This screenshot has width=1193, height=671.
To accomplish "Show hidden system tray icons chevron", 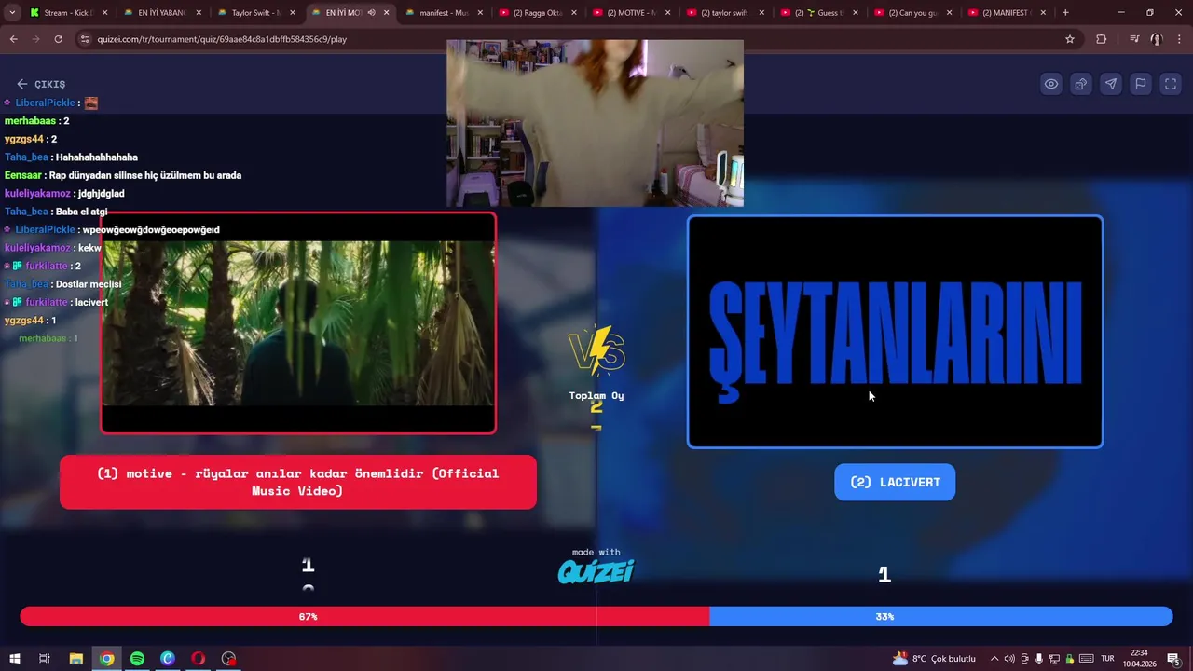I will coord(994,659).
